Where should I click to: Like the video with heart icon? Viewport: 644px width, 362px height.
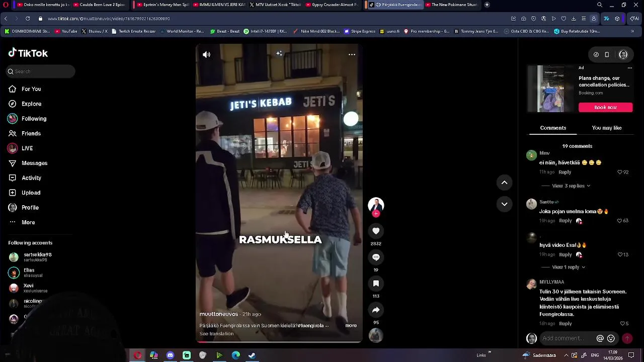376,231
